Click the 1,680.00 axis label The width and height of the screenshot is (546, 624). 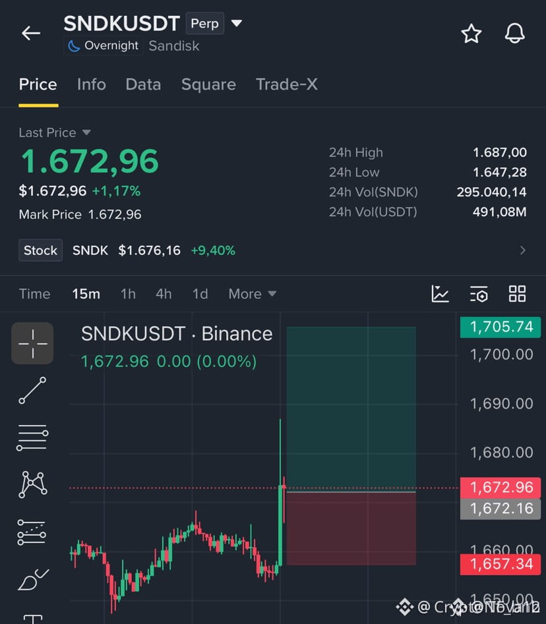click(x=501, y=453)
